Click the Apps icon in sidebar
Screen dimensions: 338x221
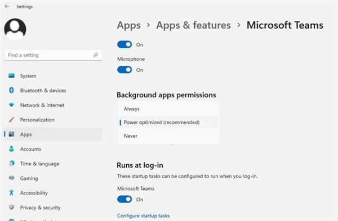pos(11,134)
